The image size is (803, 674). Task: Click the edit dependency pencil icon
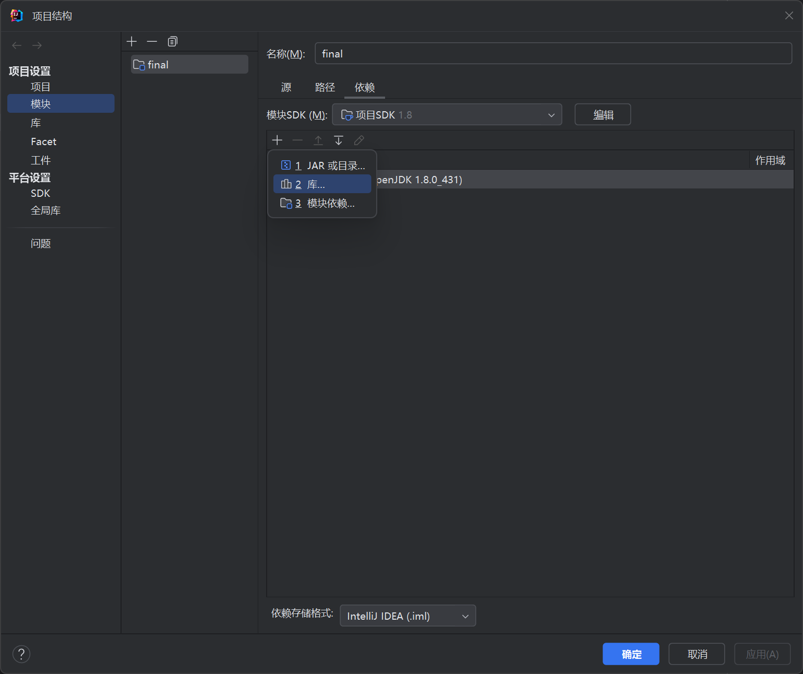pyautogui.click(x=359, y=140)
